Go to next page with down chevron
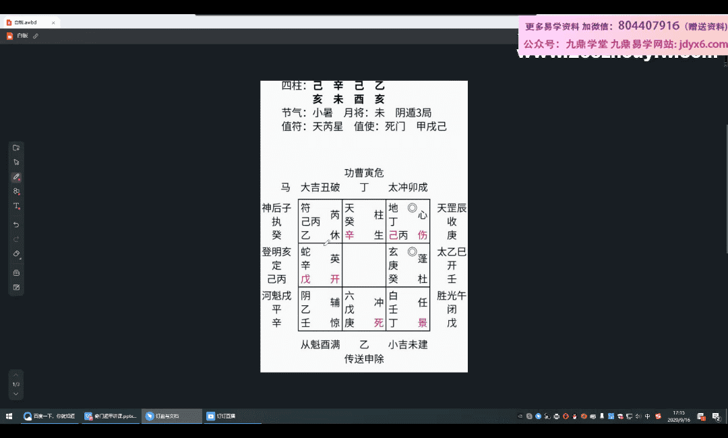Screen dimensions: 728x438 (16, 394)
